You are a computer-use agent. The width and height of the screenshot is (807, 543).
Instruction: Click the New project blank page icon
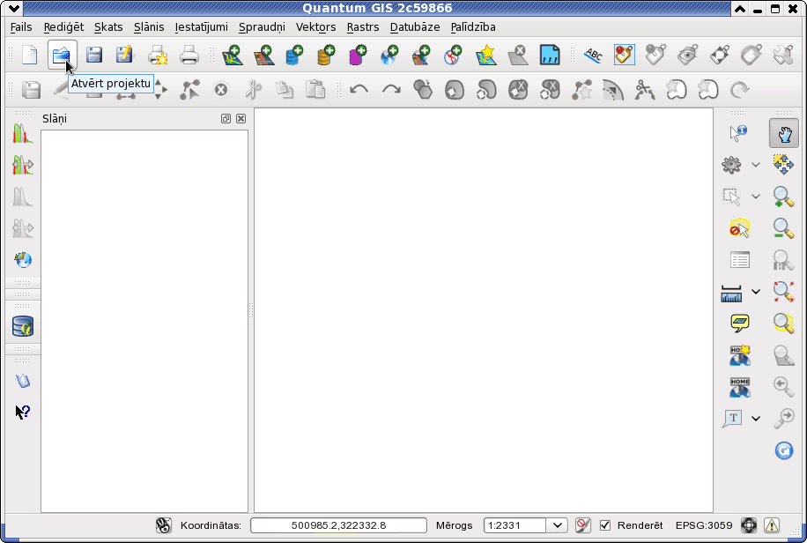pyautogui.click(x=30, y=55)
